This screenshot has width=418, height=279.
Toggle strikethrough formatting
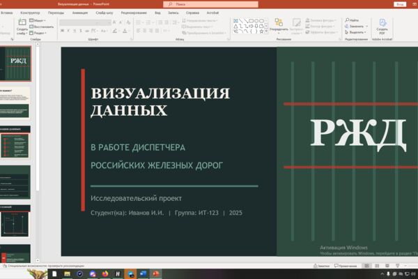(x=87, y=31)
